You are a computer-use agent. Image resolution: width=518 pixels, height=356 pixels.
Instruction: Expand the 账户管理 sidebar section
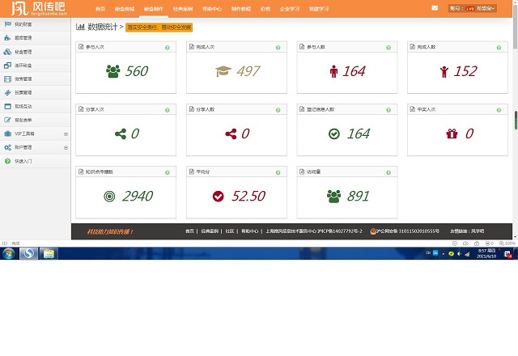coord(66,147)
